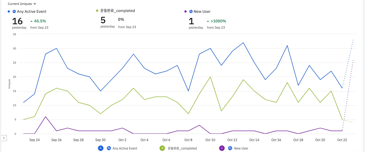Image resolution: width=365 pixels, height=152 pixels.
Task: Click the New User metric title
Action: click(x=202, y=11)
